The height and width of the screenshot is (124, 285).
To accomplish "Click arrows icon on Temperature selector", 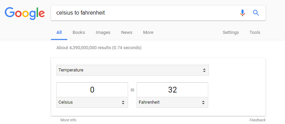I will tap(204, 70).
